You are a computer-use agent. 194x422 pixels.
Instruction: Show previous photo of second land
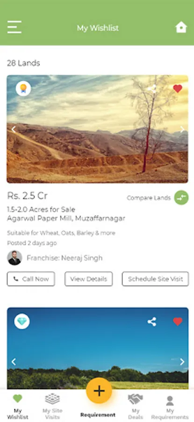tap(14, 362)
